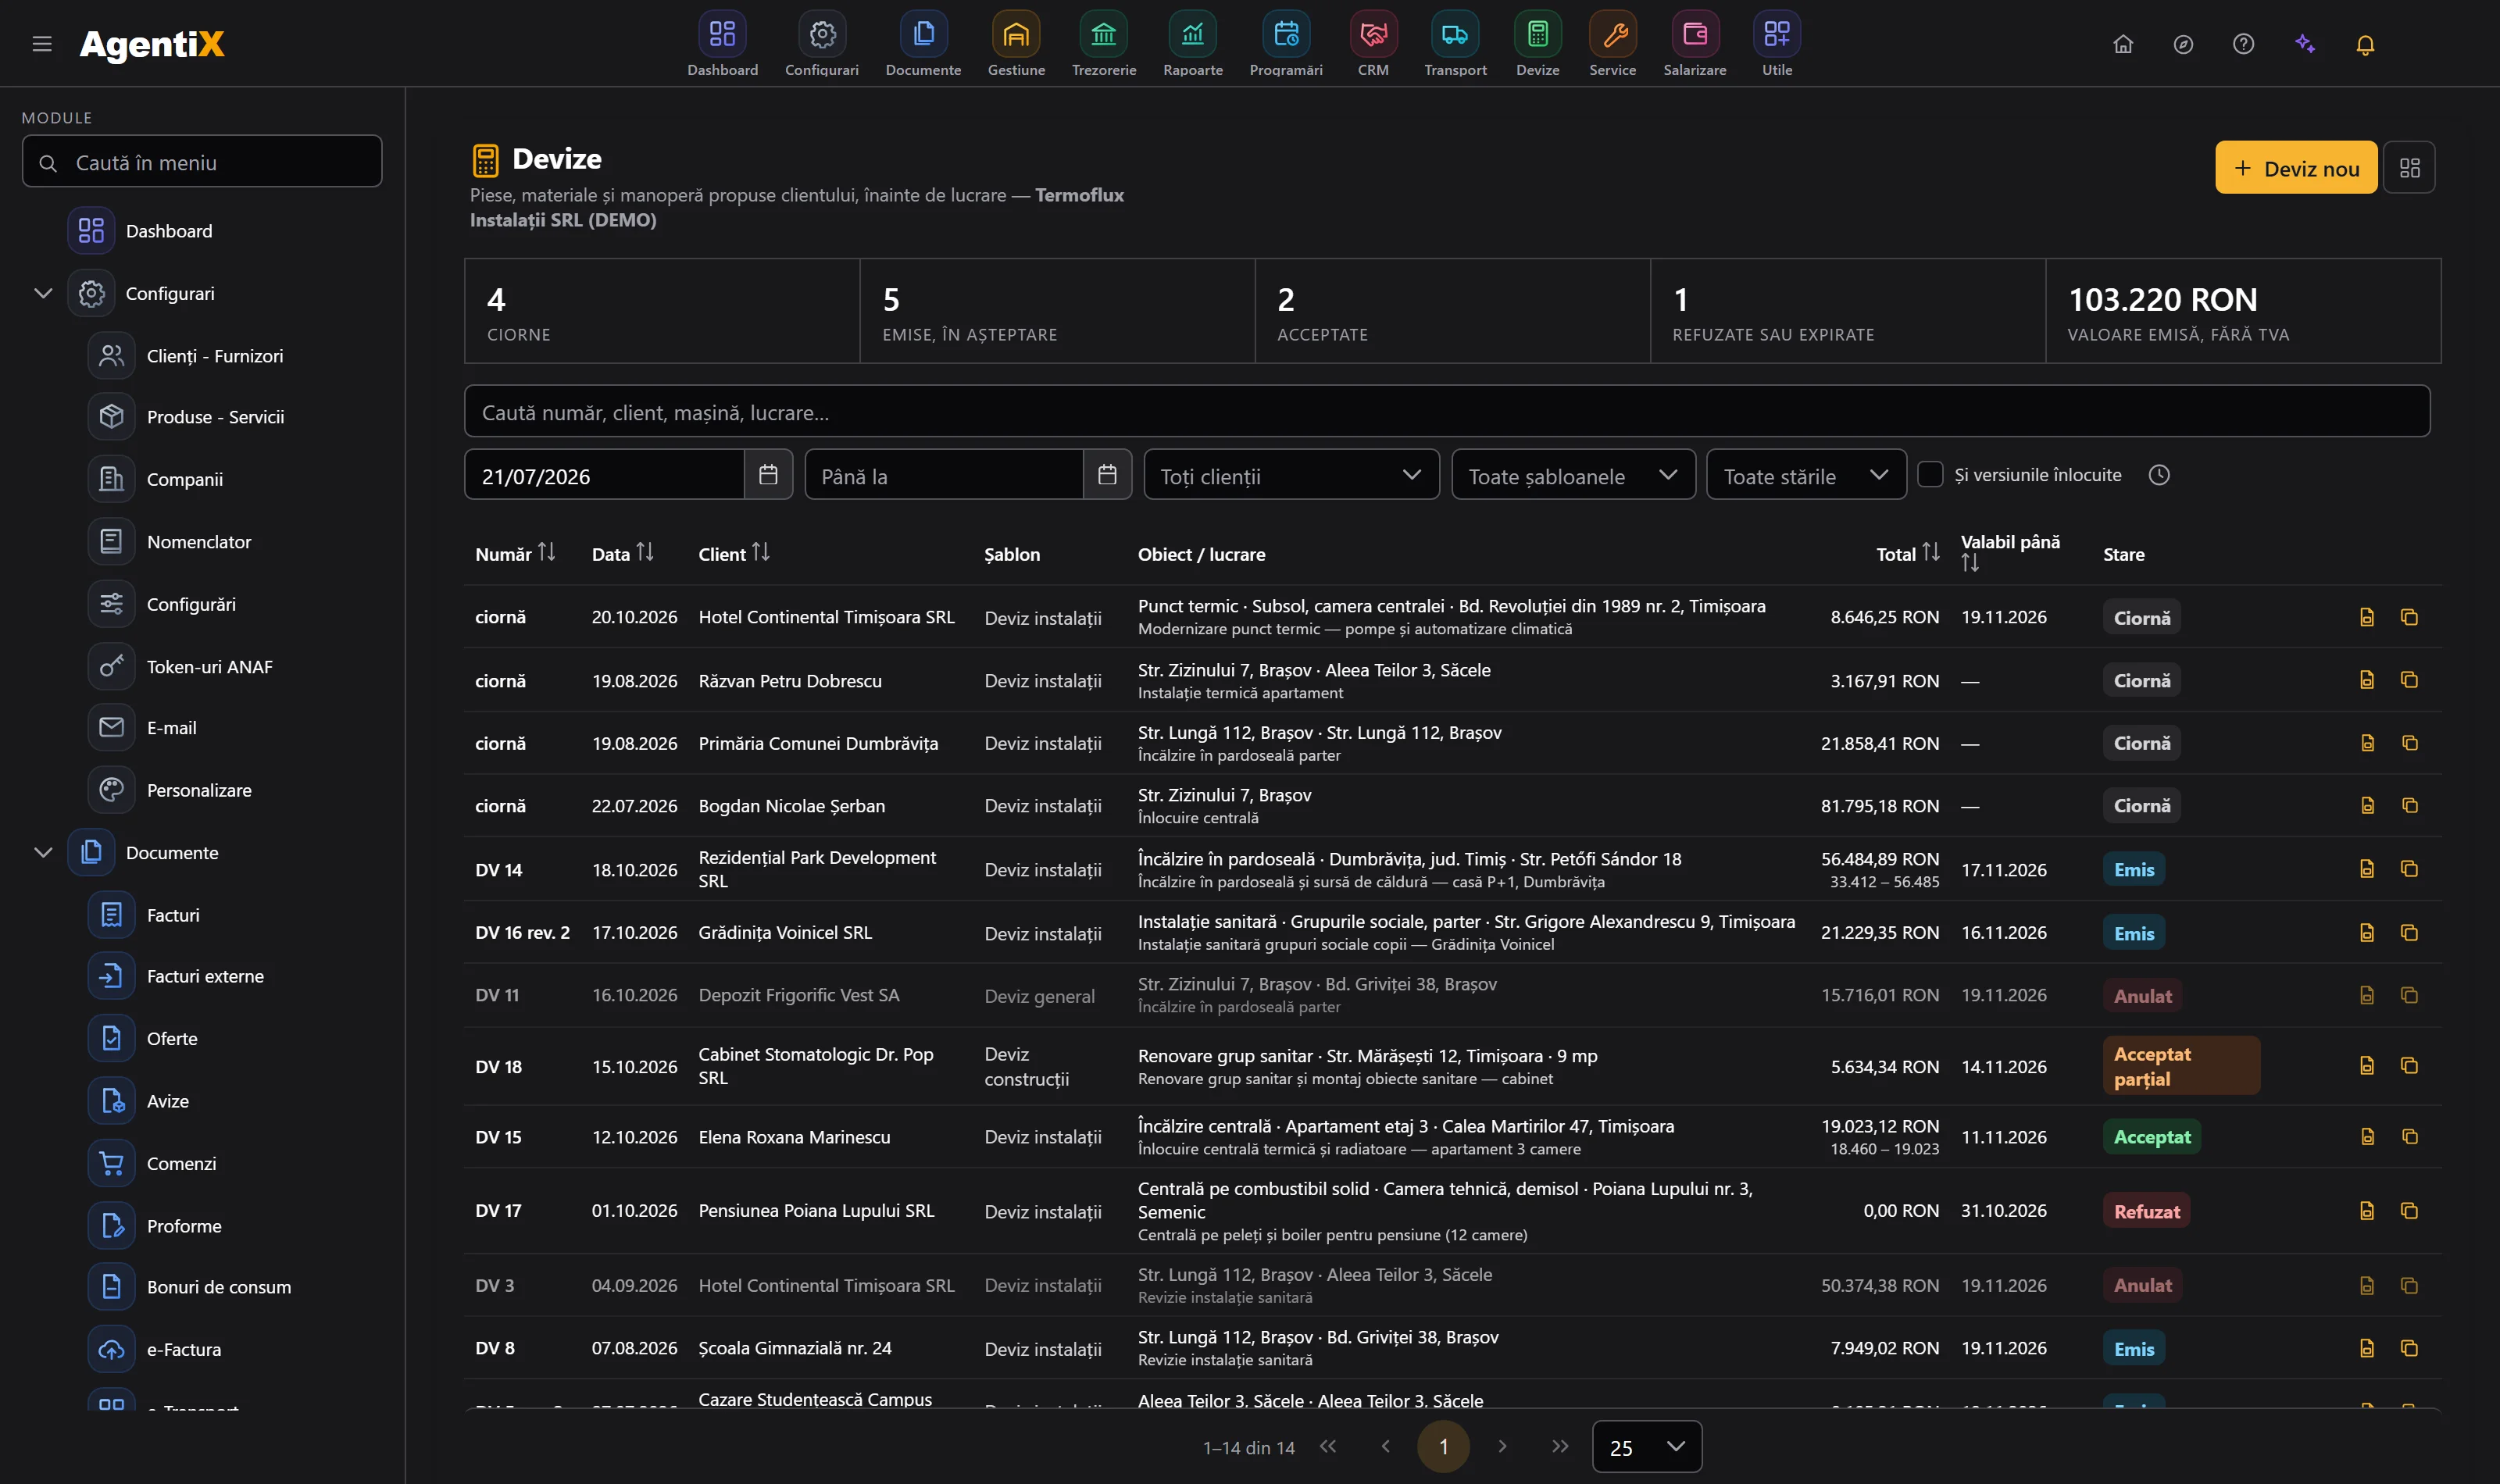Image resolution: width=2500 pixels, height=1484 pixels.
Task: Click the compass icon in header
Action: pyautogui.click(x=2183, y=44)
